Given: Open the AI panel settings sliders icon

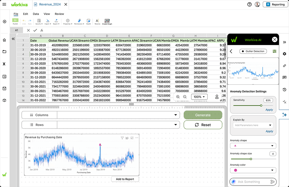Looking at the screenshot, I should (x=274, y=51).
